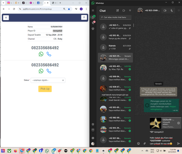Image resolution: width=182 pixels, height=154 pixels.
Task: Open the Status dropdown 'silahkan dipilih'
Action: pyautogui.click(x=48, y=80)
